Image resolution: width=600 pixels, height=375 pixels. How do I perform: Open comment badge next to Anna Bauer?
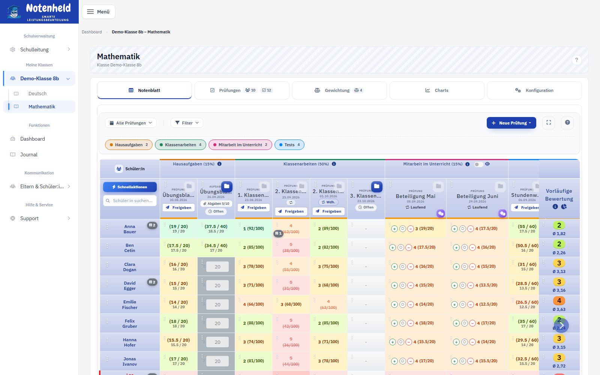coord(152,225)
